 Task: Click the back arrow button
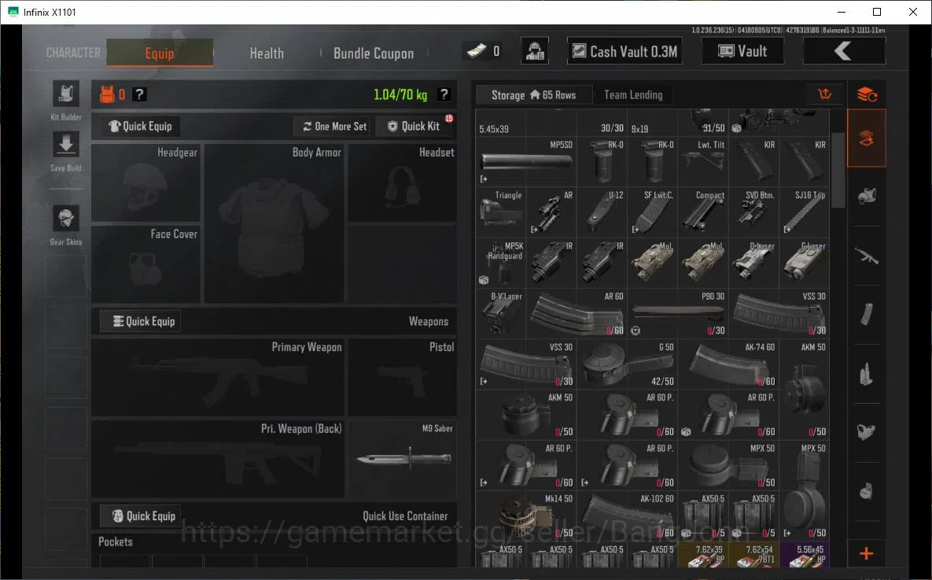844,51
